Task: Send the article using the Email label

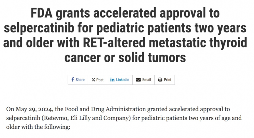Action: point(147,79)
